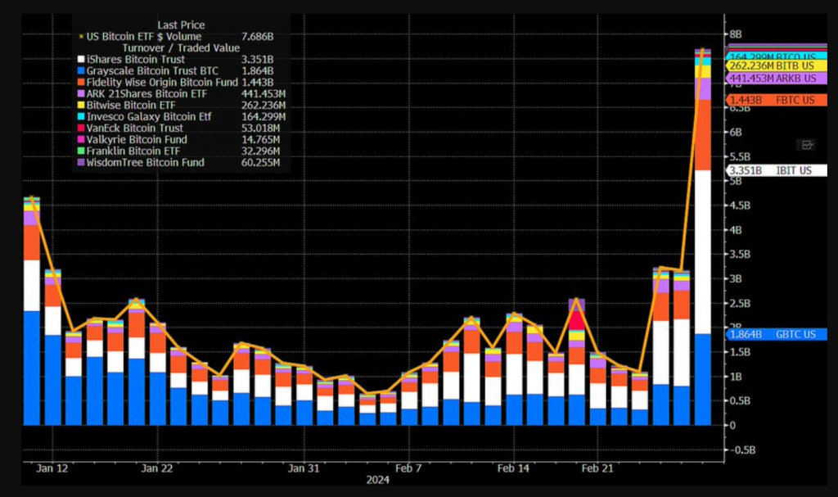Select the US Bitcoin ETF $ Volume legend entry
Image resolution: width=838 pixels, height=497 pixels.
(140, 37)
